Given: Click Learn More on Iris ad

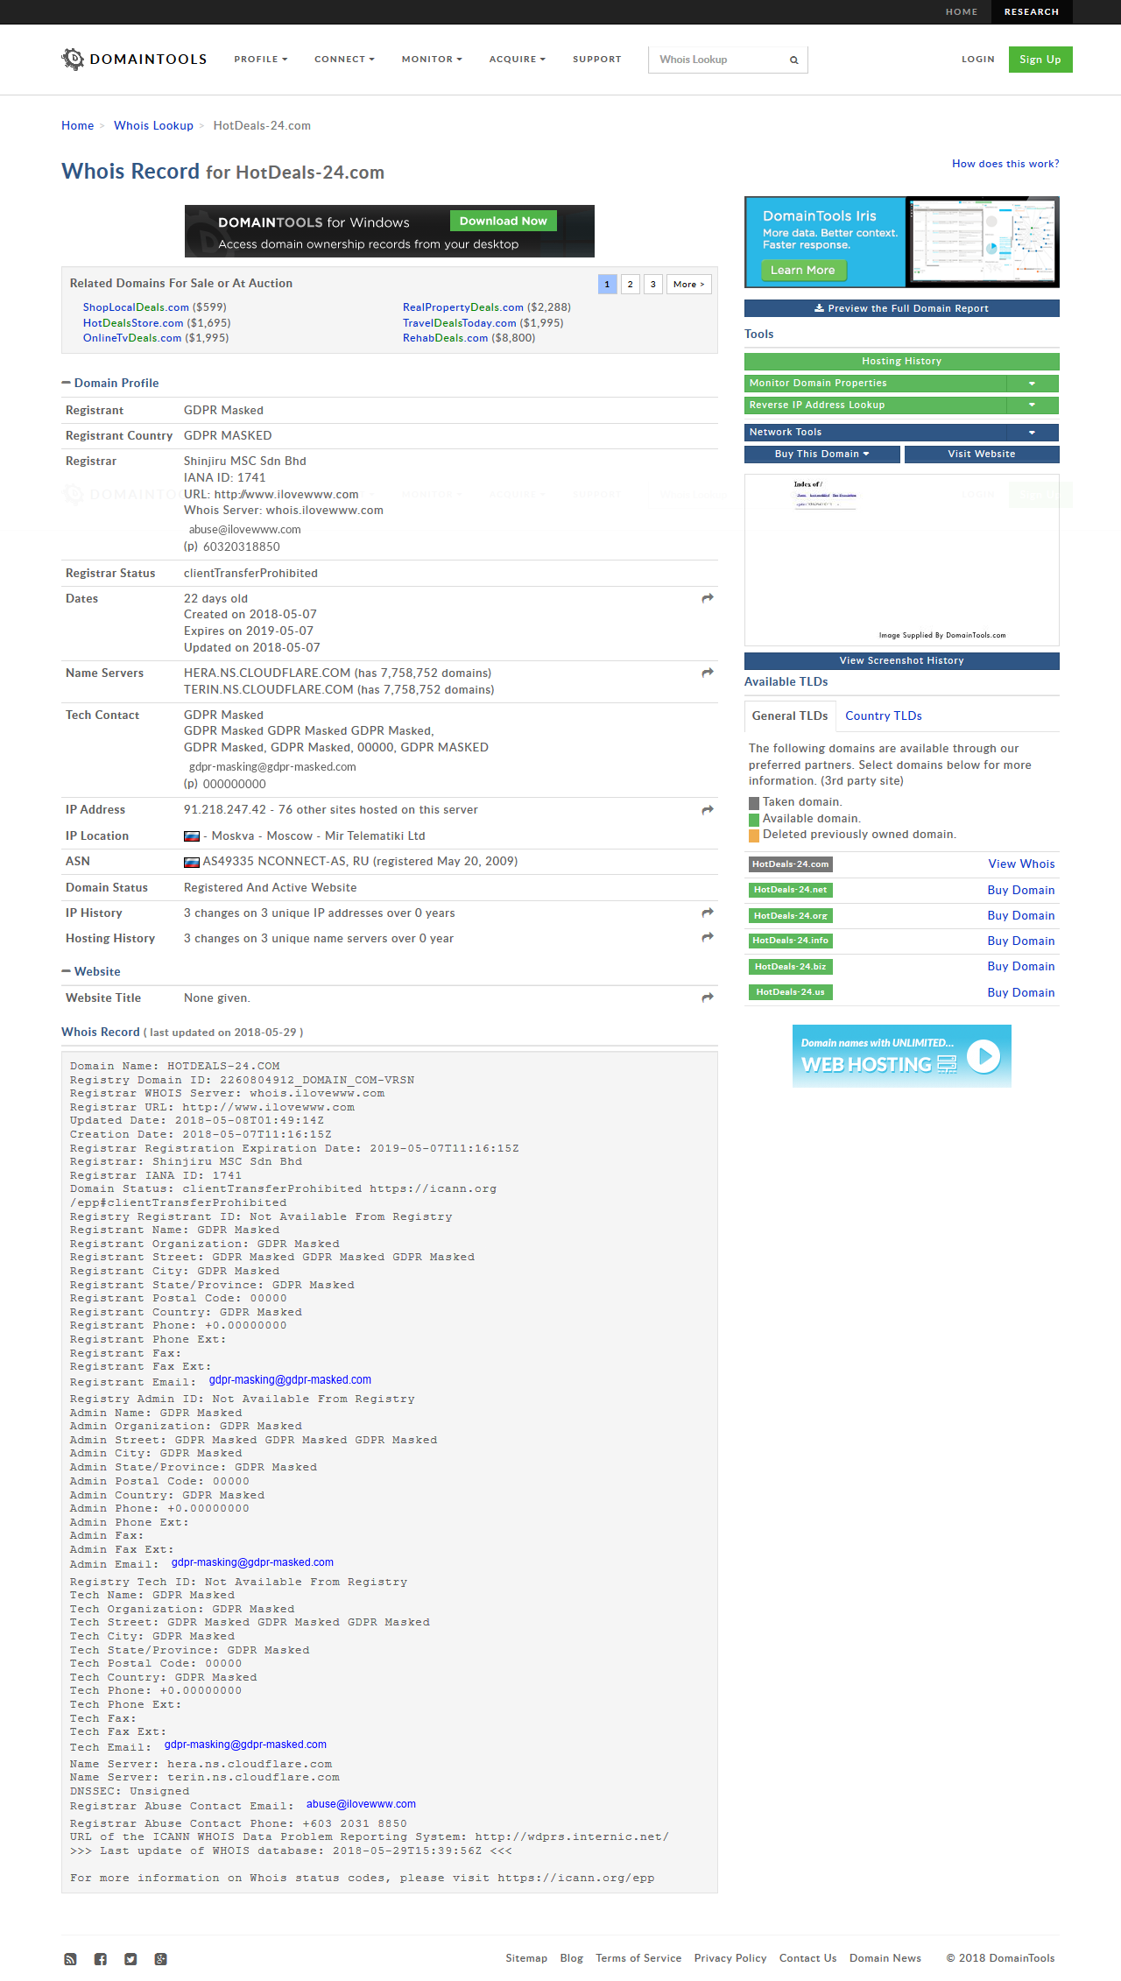Looking at the screenshot, I should pyautogui.click(x=803, y=270).
